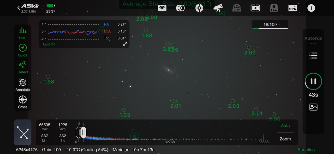Click the Gain: 100 status text
This screenshot has height=154, width=334.
(x=51, y=150)
